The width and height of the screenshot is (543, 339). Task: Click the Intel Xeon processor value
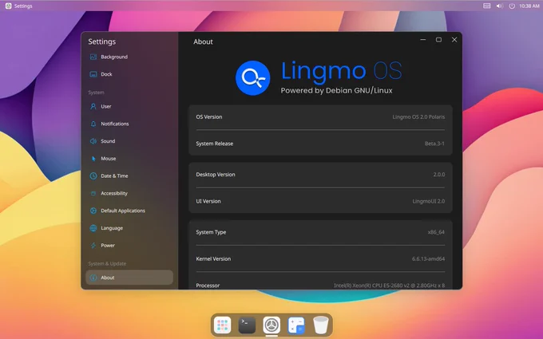click(x=389, y=286)
